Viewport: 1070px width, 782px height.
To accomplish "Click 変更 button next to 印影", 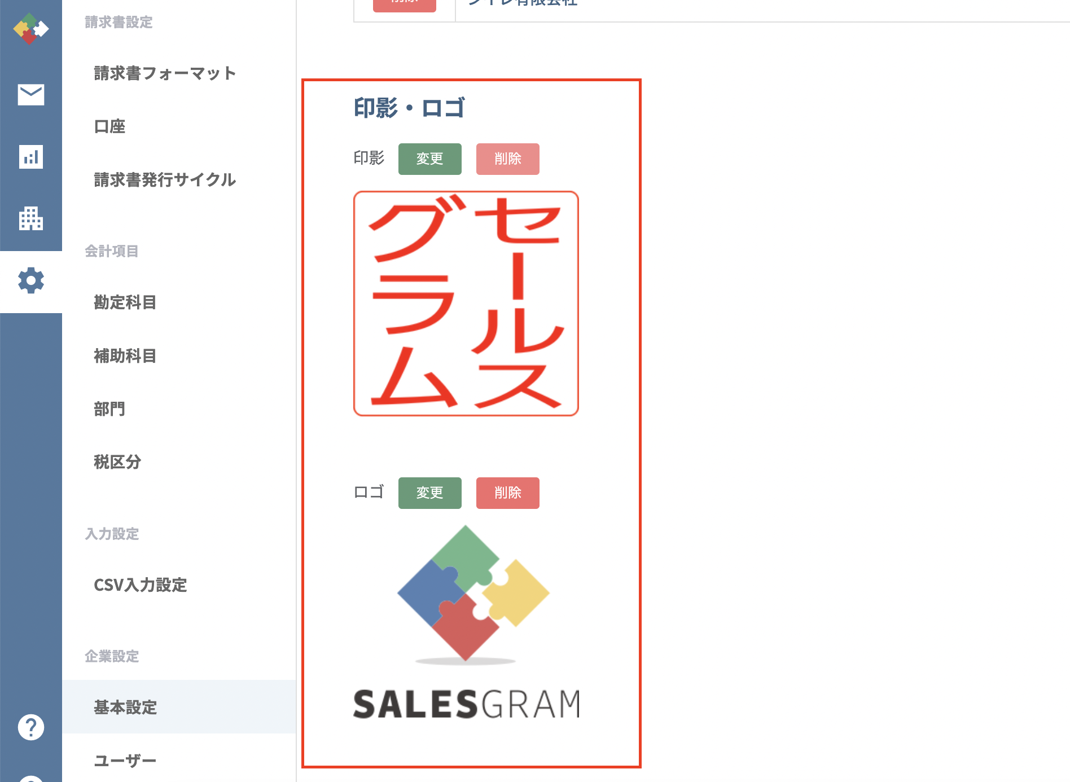I will click(430, 159).
